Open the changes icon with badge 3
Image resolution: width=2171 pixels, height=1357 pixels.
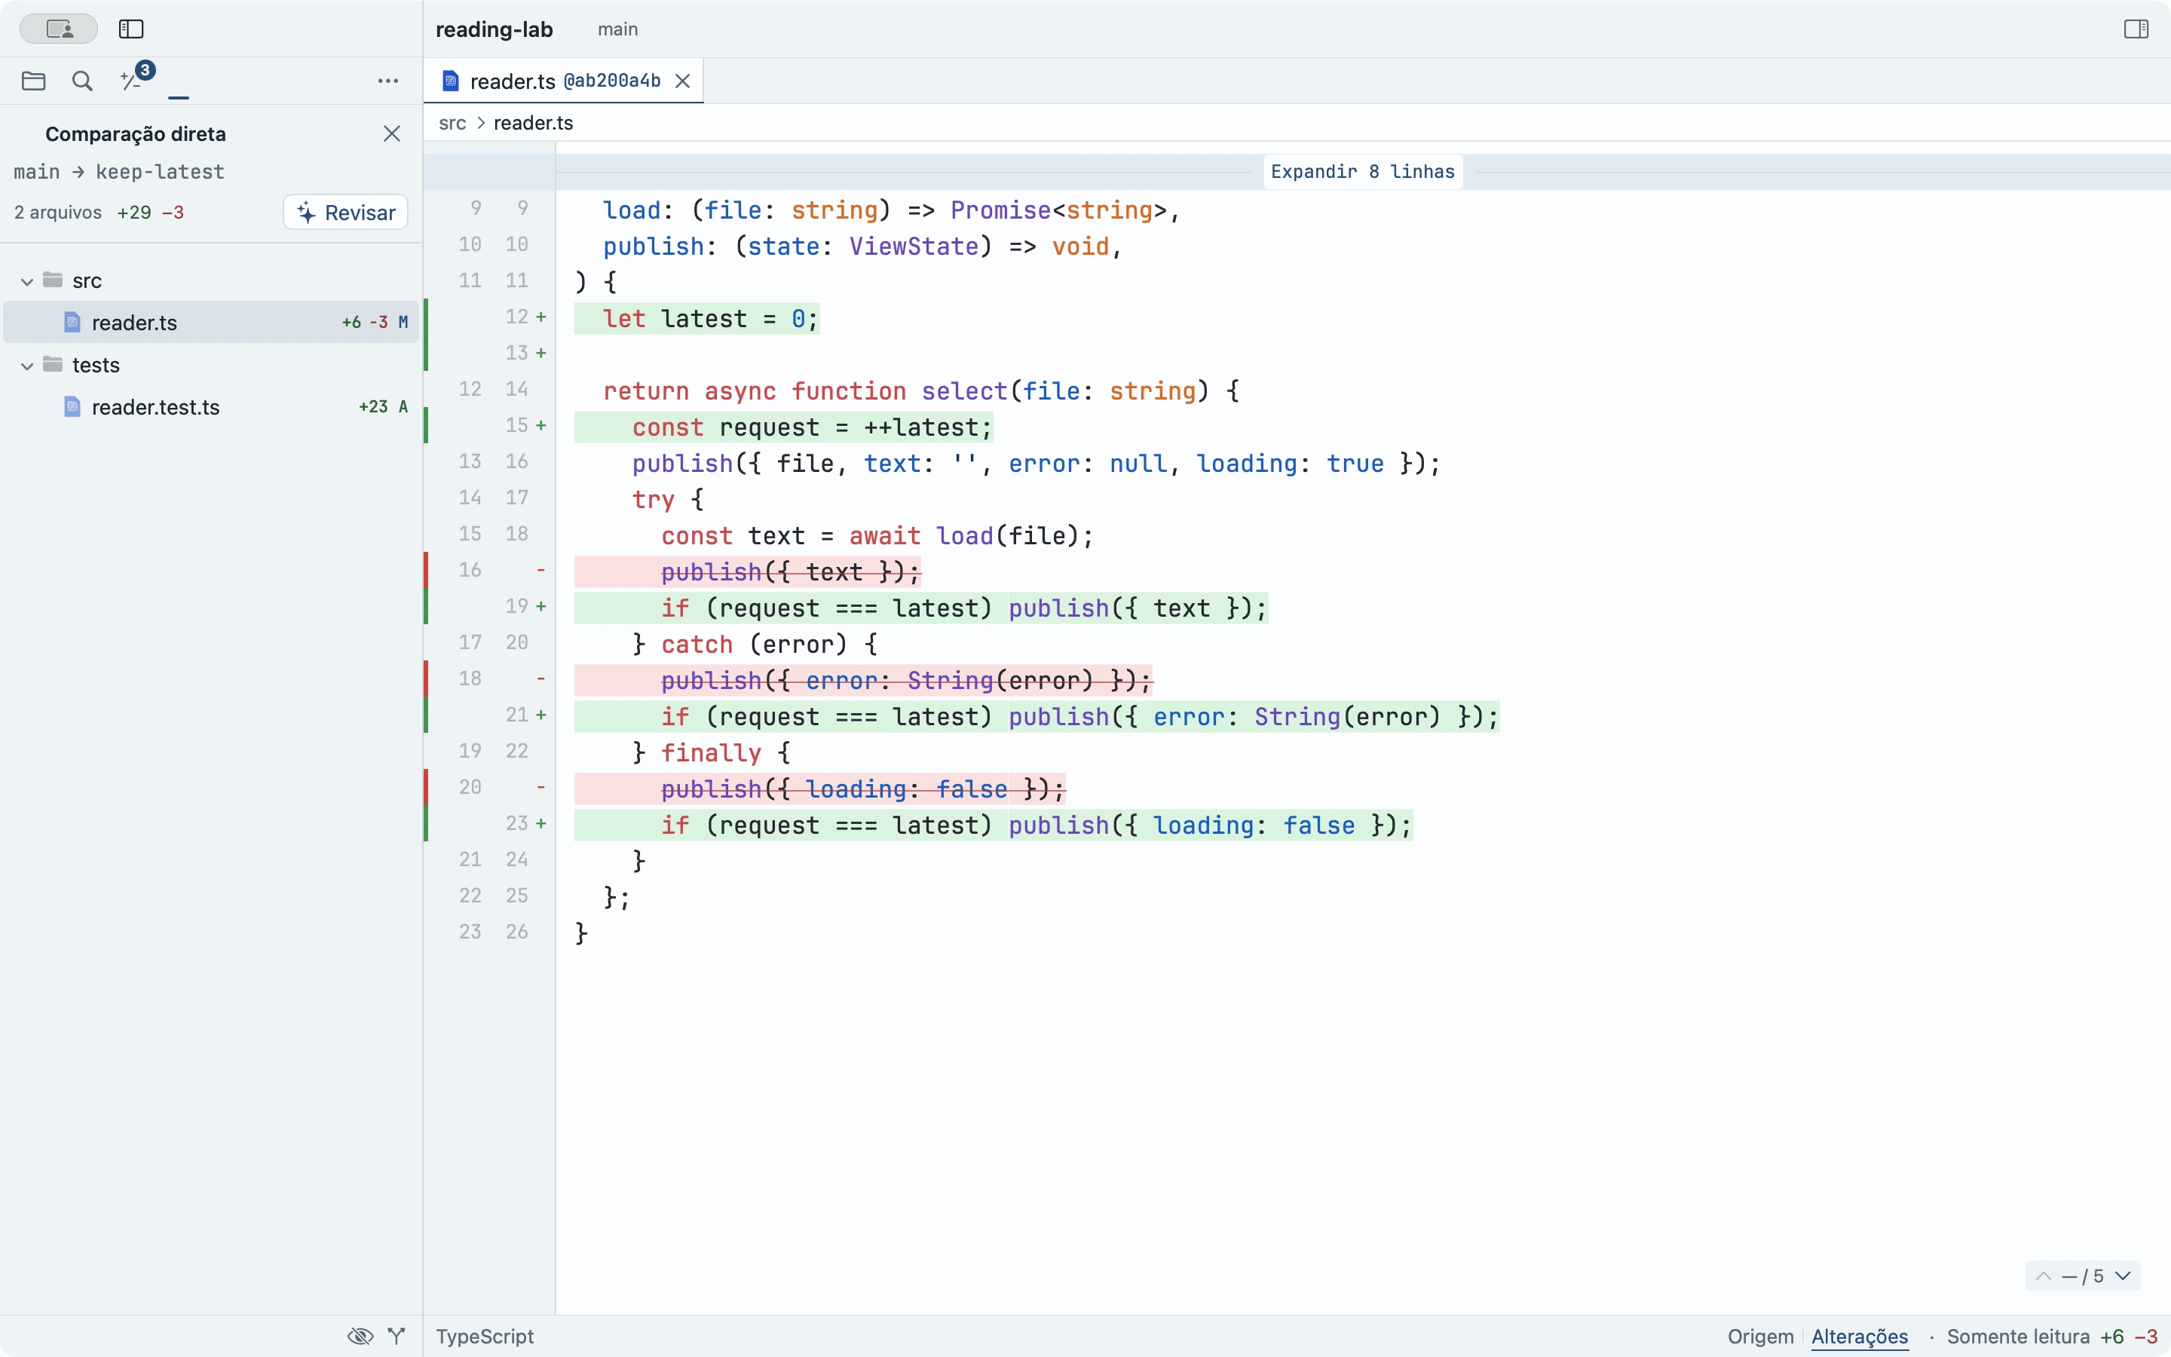point(136,78)
